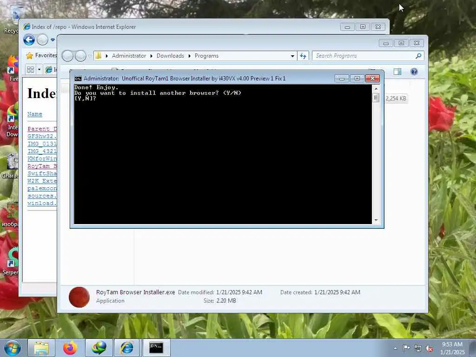
Task: Click the command prompt title bar icon
Action: (78, 79)
